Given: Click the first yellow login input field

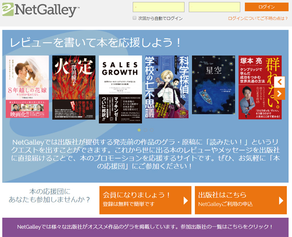Looking at the screenshot, I should (x=159, y=7).
